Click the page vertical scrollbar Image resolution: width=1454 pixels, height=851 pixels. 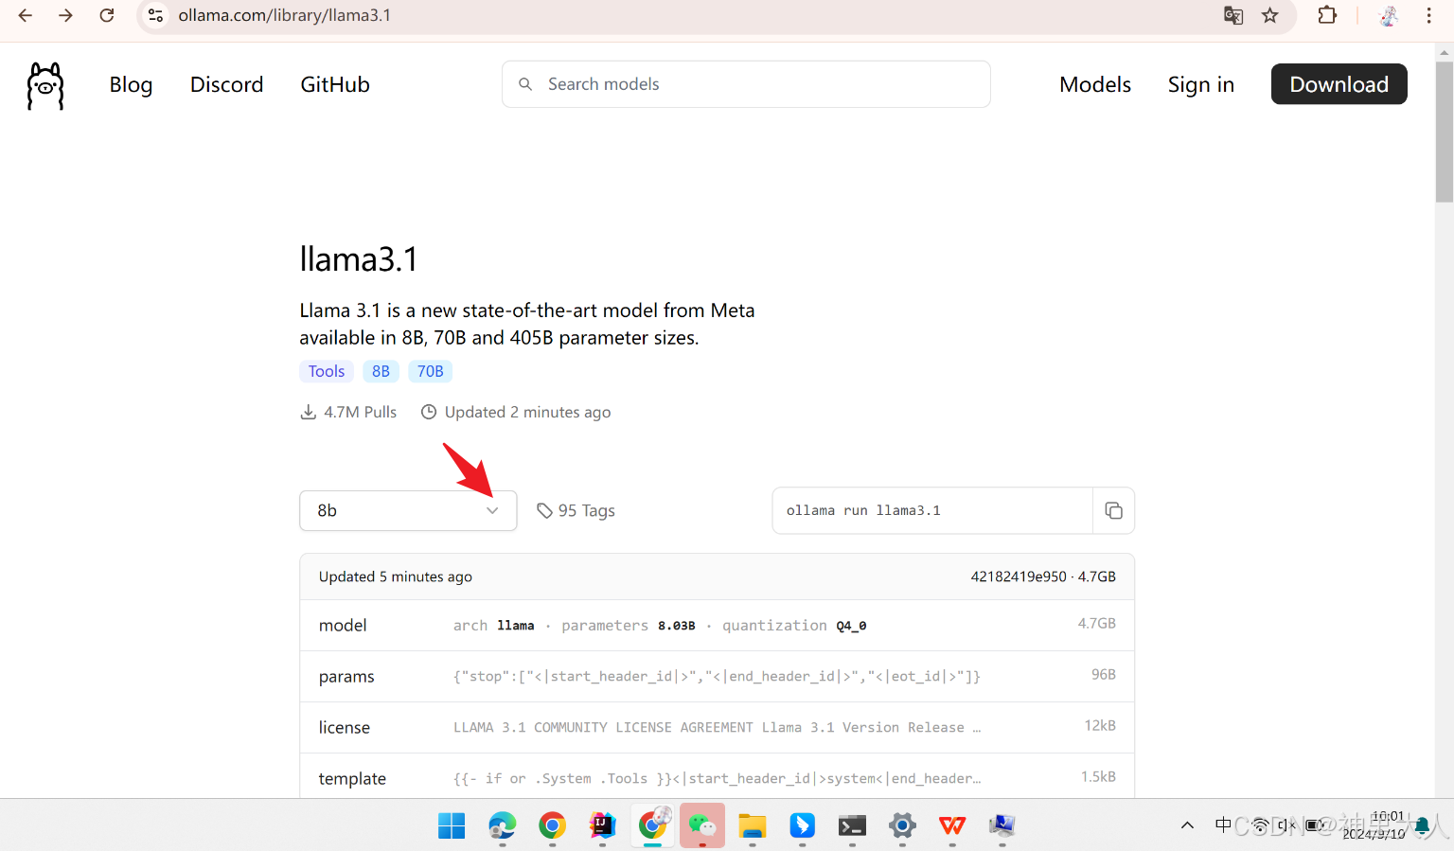point(1444,132)
